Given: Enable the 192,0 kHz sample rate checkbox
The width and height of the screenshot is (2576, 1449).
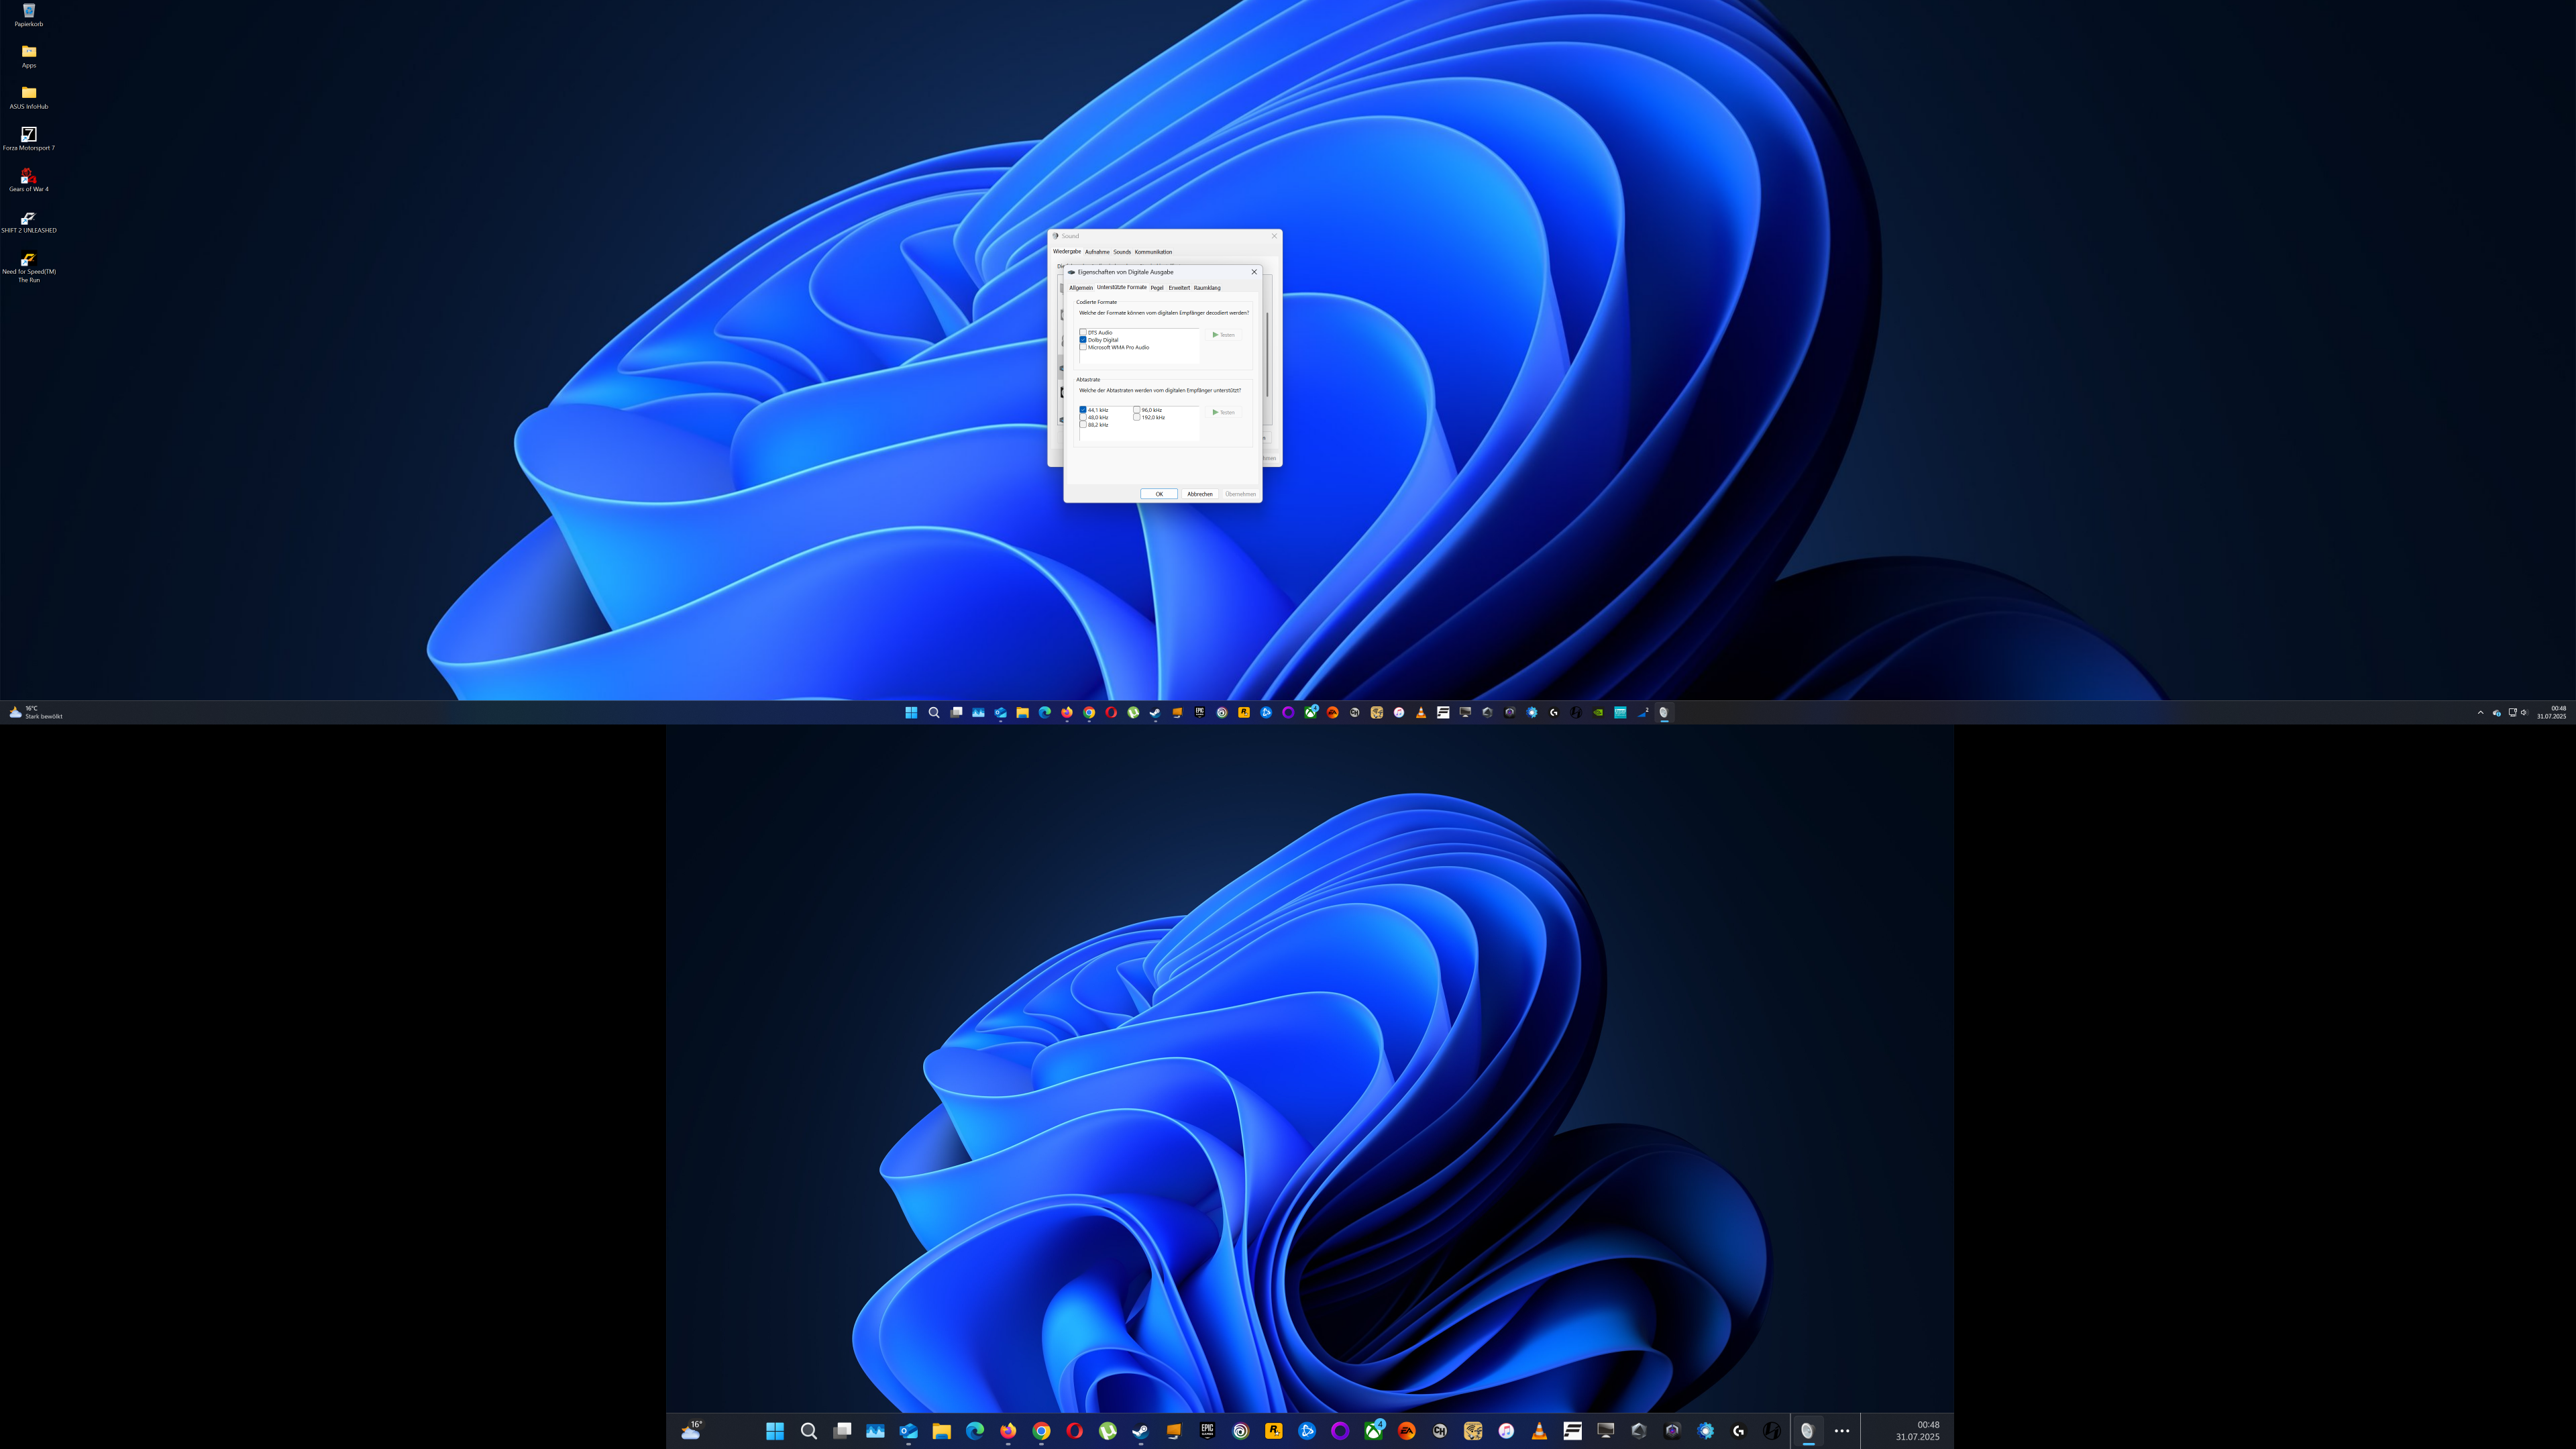Looking at the screenshot, I should 1137,417.
